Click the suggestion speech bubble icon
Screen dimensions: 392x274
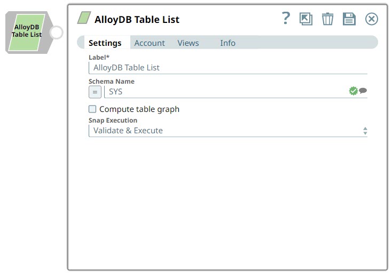point(363,91)
